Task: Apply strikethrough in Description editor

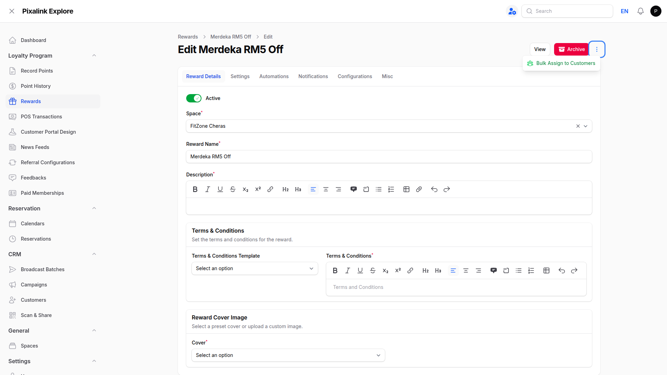Action: pyautogui.click(x=233, y=189)
